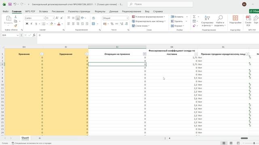Increase the decimal places
Viewport: 259px width, 145px height.
[x=122, y=24]
